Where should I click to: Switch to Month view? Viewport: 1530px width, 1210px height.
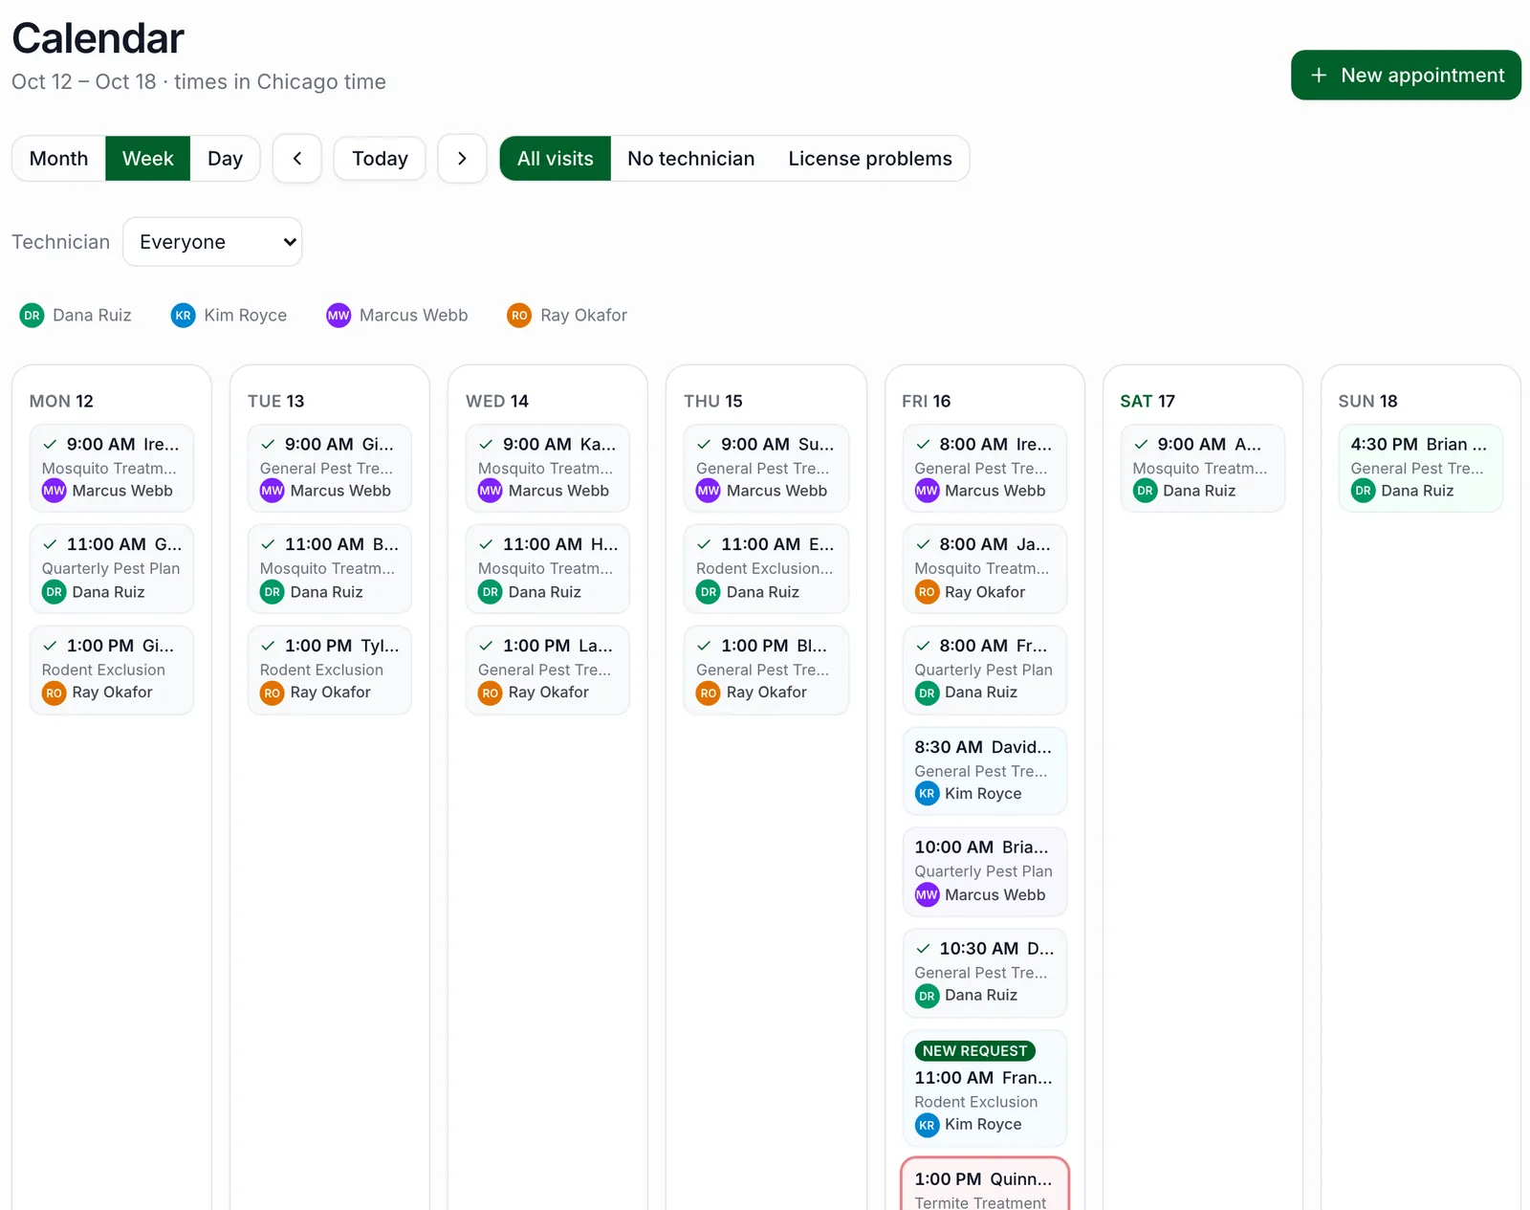point(58,159)
